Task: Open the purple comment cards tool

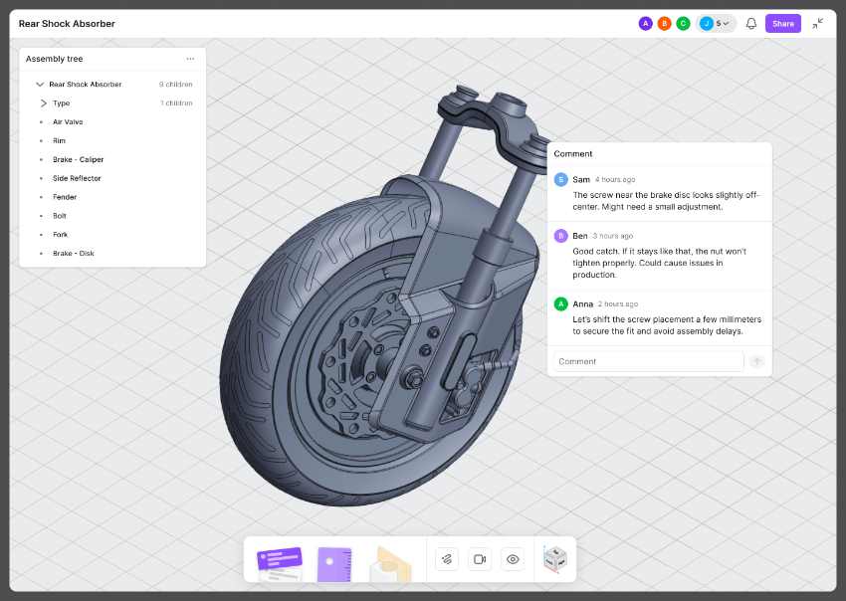Action: pyautogui.click(x=280, y=563)
